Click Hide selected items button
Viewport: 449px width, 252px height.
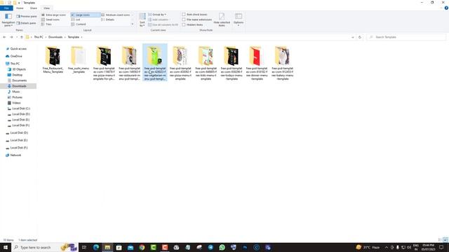[x=222, y=20]
